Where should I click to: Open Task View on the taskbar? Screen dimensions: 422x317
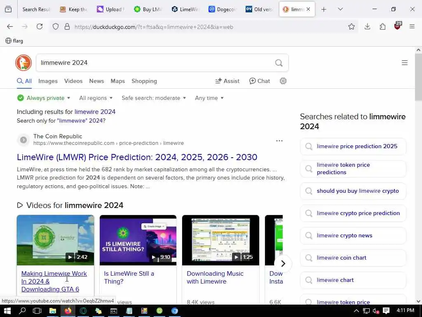coord(37,311)
